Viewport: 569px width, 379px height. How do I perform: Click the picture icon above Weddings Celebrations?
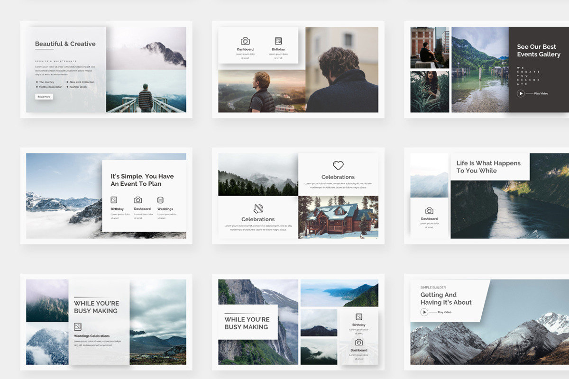pyautogui.click(x=78, y=326)
